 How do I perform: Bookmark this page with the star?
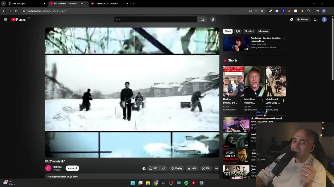pos(262,11)
